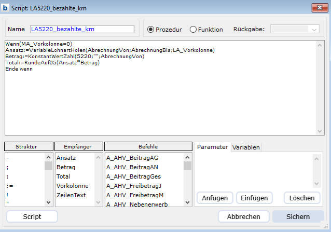Select the Funktion radio button
This screenshot has width=331, height=232.
pos(193,29)
